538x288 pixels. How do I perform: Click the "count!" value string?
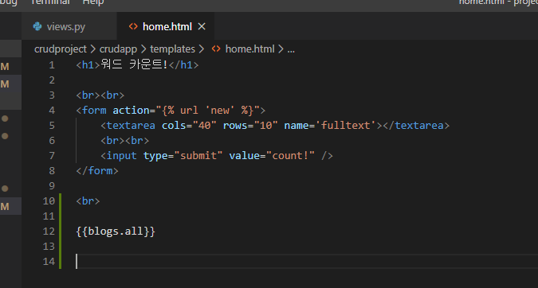[290, 156]
